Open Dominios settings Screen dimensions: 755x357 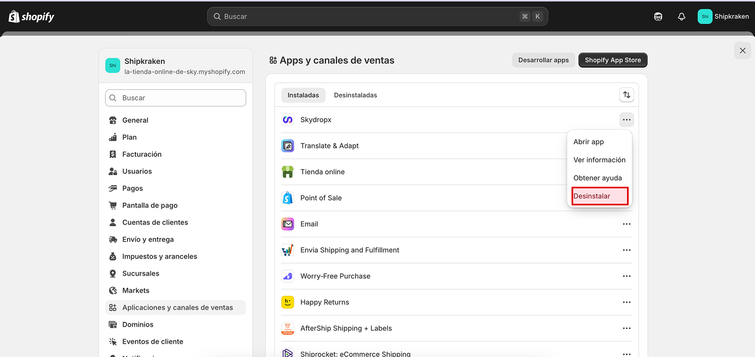[175, 325]
